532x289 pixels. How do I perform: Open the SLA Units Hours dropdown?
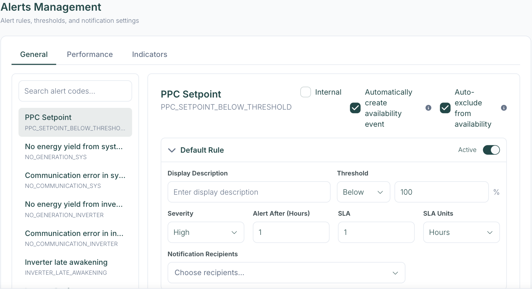coord(461,232)
